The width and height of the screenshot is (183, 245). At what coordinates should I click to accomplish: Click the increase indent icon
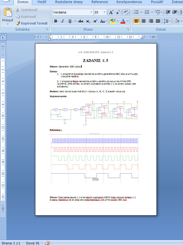point(175,12)
